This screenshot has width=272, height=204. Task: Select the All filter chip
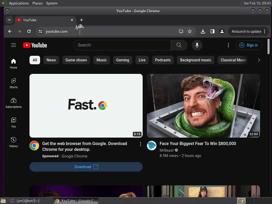click(35, 60)
